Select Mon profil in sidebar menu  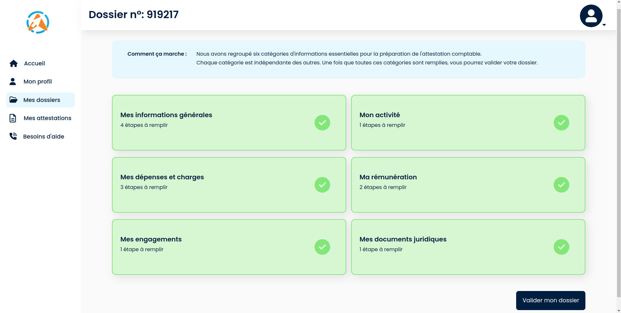pos(38,82)
